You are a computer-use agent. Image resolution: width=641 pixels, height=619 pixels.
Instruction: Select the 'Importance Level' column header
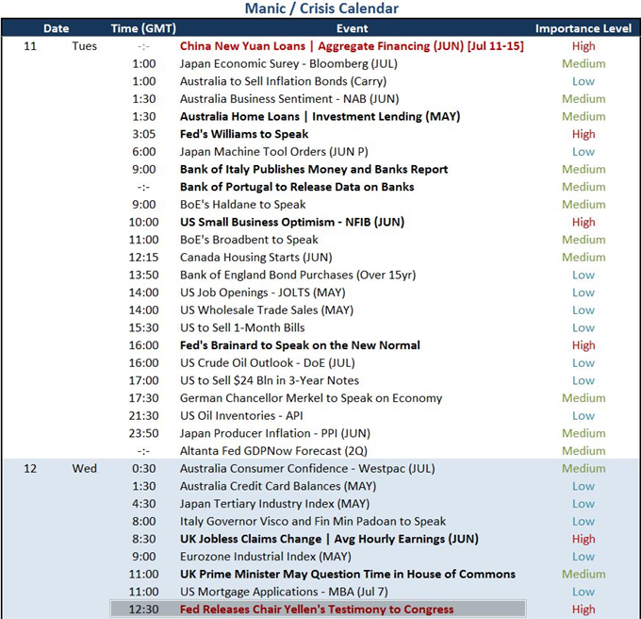point(583,28)
